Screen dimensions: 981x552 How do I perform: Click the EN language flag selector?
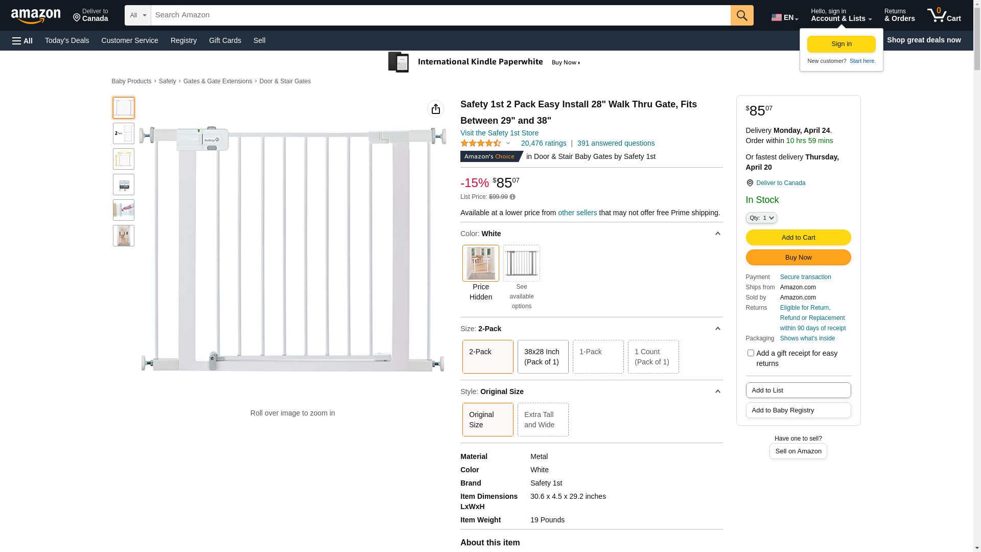tap(784, 17)
